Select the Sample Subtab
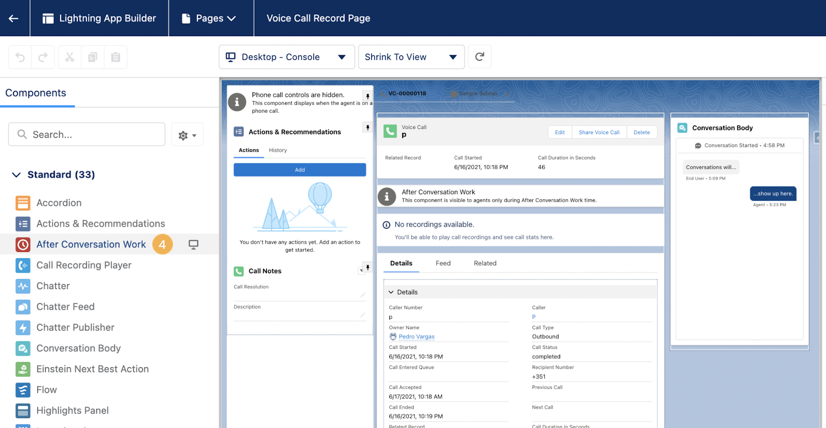Image resolution: width=826 pixels, height=428 pixels. point(478,93)
